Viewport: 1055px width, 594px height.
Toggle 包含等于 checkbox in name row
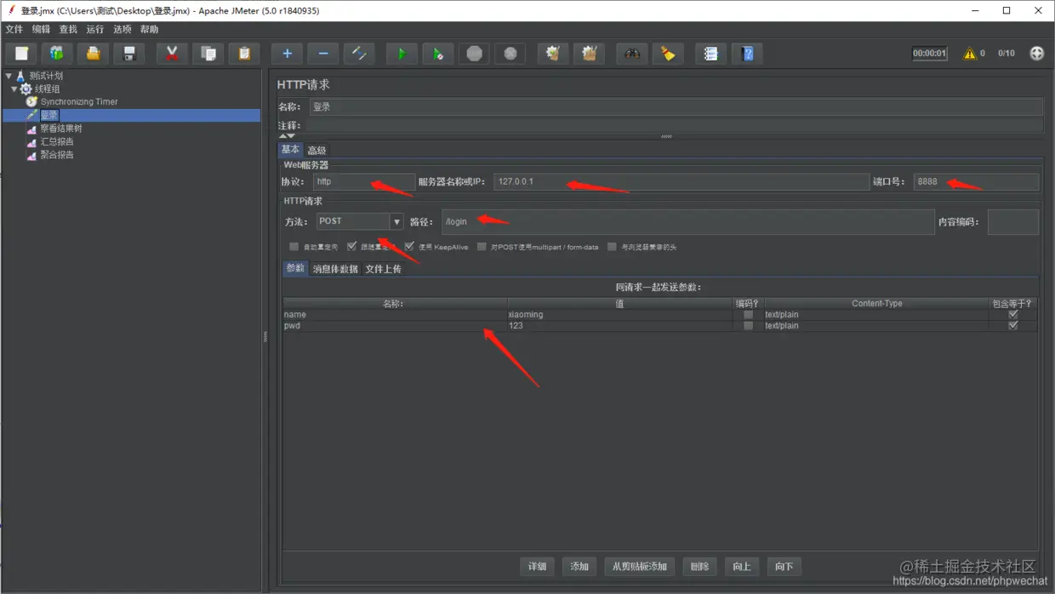point(1012,315)
